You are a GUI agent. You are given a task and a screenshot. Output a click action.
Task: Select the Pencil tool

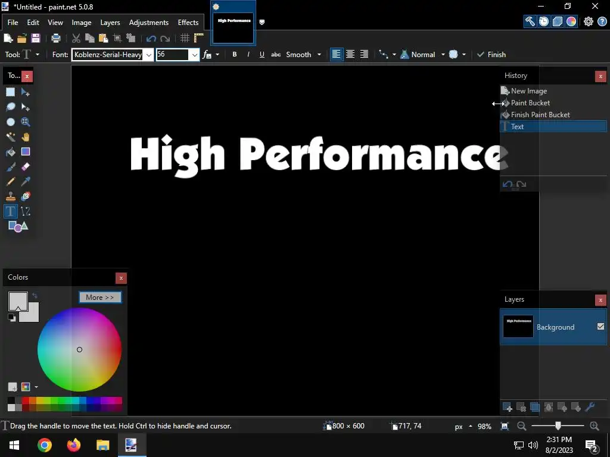(11, 181)
